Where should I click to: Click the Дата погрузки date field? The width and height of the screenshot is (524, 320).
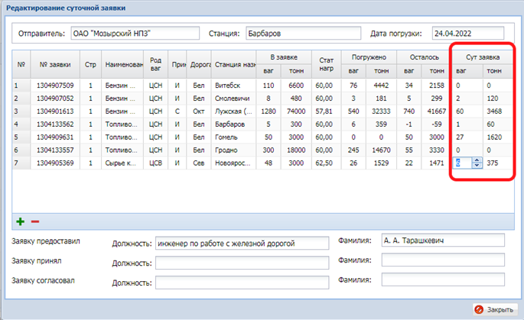click(468, 34)
